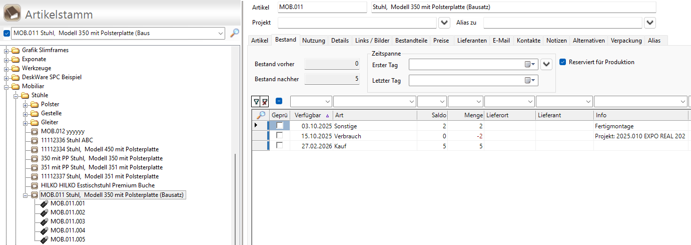The height and width of the screenshot is (245, 691).
Task: Switch to the Lieferanten tab
Action: [472, 41]
